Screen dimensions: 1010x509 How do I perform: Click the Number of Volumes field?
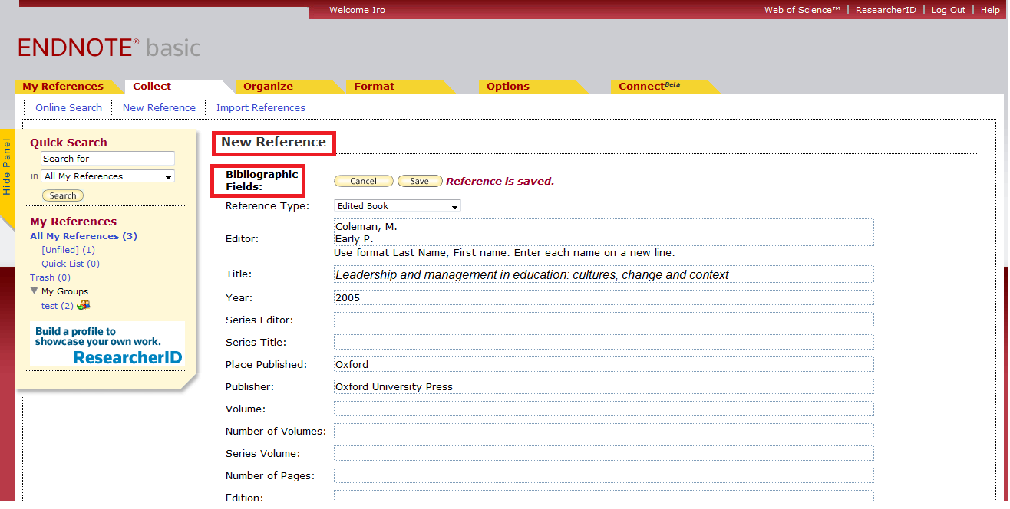coord(603,431)
